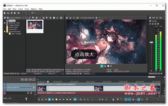Undo the last action
This screenshot has height=106, width=168.
(x=32, y=13)
